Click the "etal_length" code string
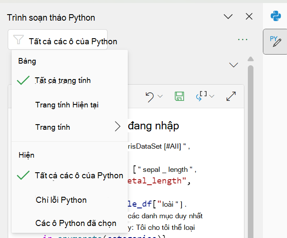This screenshot has width=287, height=238. (157, 181)
